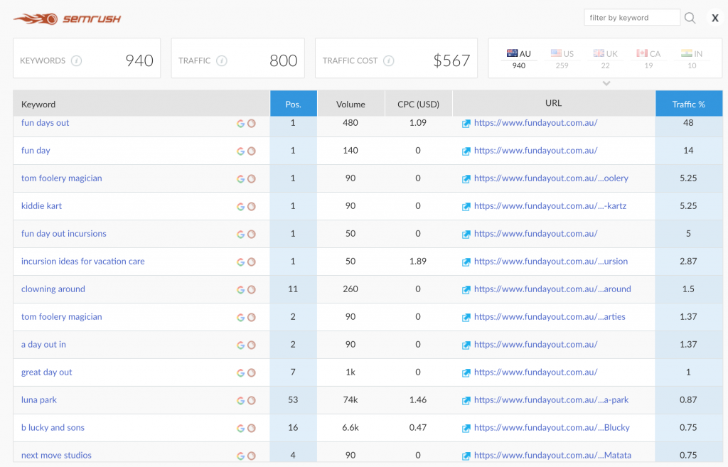Click the search magnifier icon
This screenshot has width=728, height=467.
point(690,18)
